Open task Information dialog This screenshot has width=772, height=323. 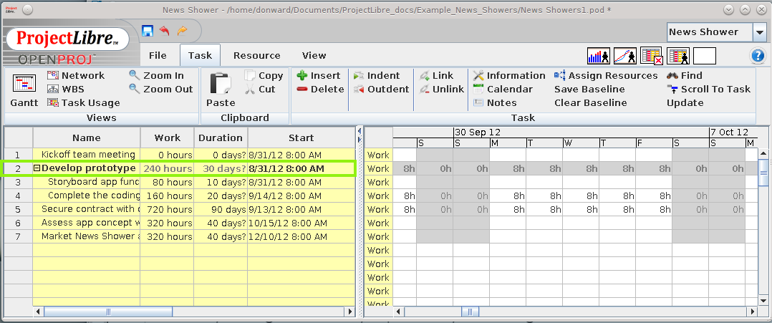[x=509, y=75]
